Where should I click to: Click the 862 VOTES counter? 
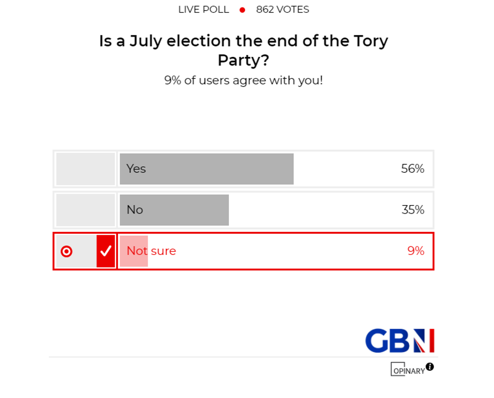point(282,10)
